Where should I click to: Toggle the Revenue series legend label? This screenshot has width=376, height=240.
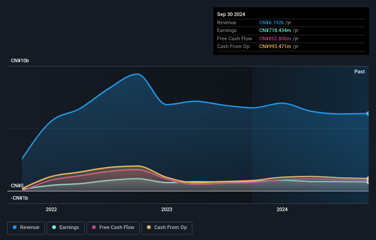[30, 228]
